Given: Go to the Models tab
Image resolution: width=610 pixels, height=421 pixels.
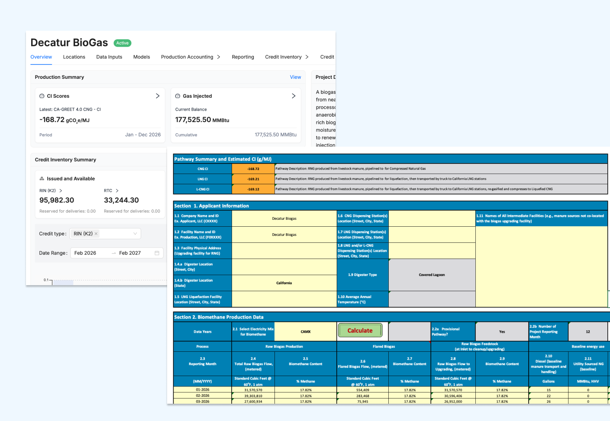Looking at the screenshot, I should (x=142, y=57).
